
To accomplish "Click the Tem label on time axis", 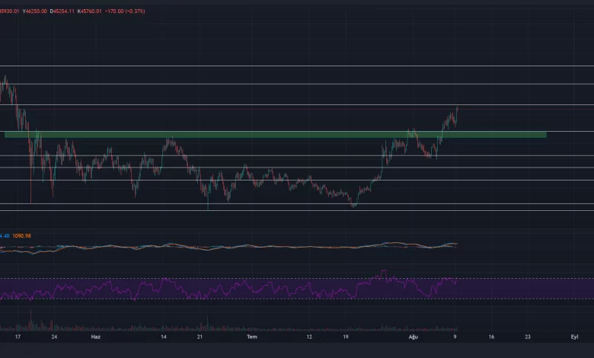I will point(252,336).
